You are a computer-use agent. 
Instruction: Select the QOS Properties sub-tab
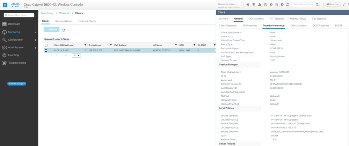tap(321, 25)
